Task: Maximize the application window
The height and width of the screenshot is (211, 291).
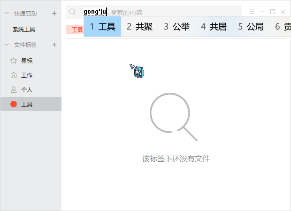Action: coord(273,12)
